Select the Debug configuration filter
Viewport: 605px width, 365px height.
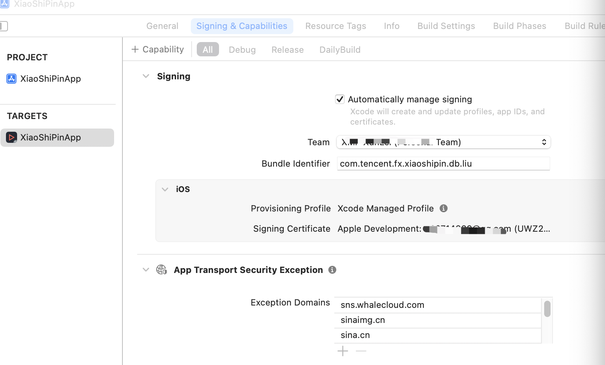[x=242, y=50]
